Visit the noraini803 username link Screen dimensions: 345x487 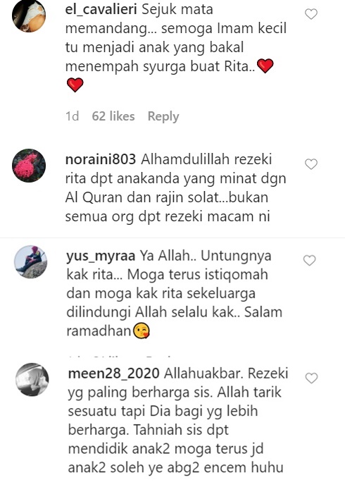101,159
